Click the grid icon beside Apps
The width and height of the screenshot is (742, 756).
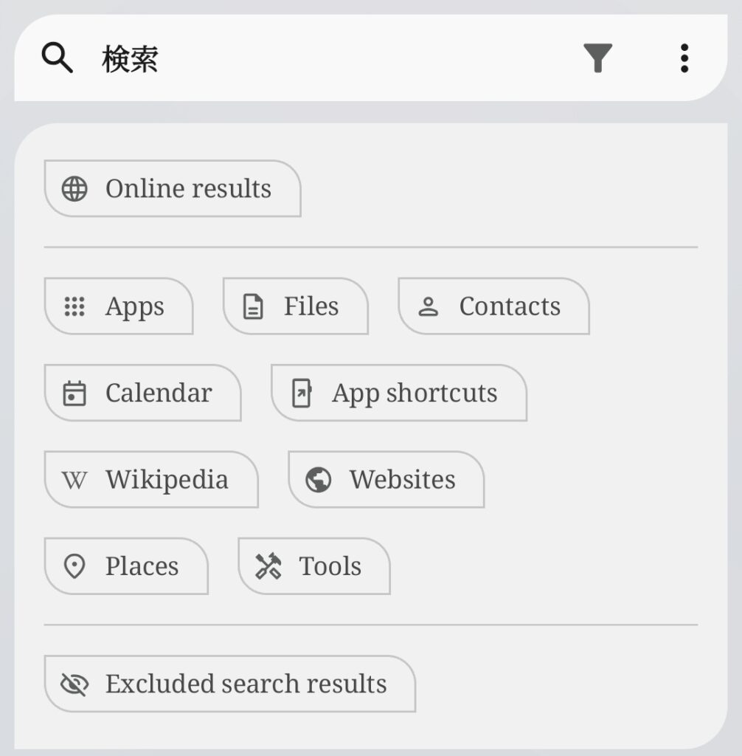[x=74, y=306]
